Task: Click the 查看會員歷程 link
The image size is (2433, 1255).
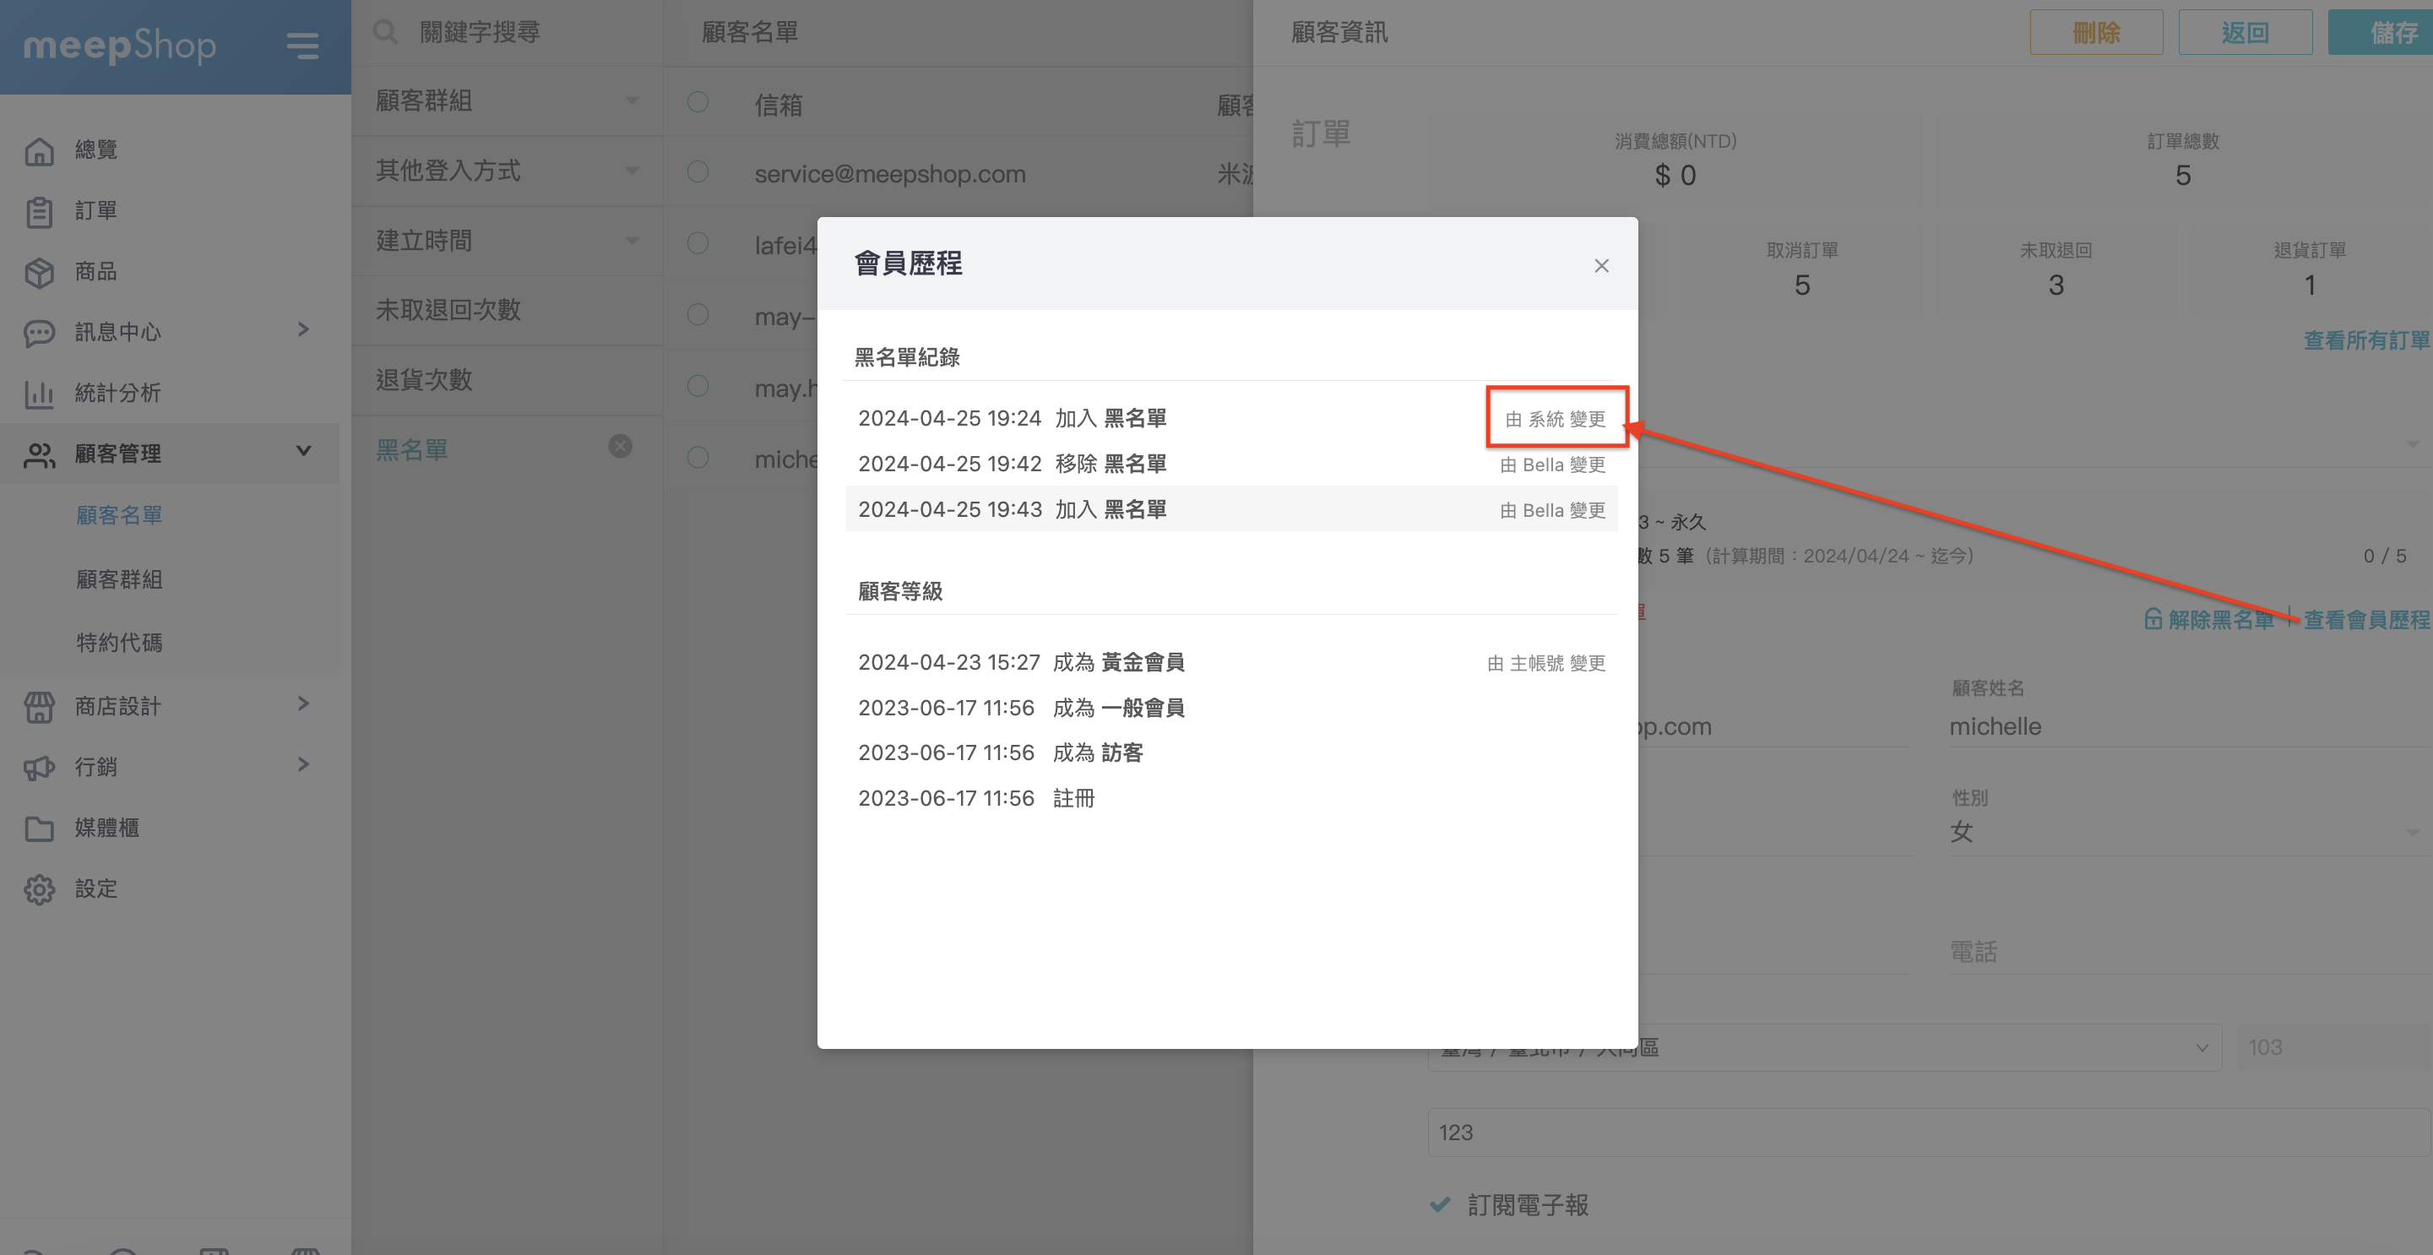Action: [x=2366, y=619]
